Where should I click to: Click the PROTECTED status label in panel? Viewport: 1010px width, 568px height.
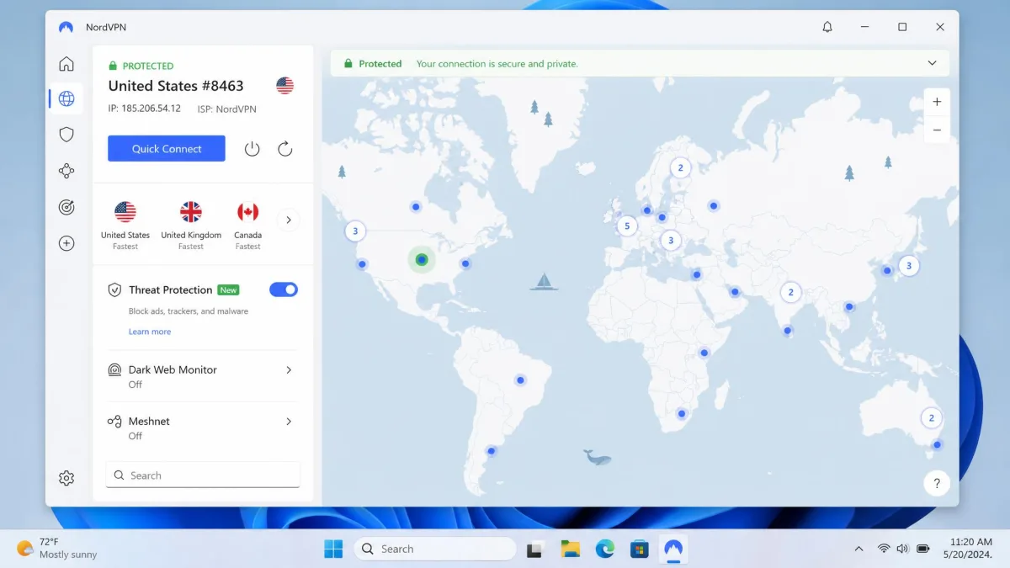pyautogui.click(x=148, y=66)
